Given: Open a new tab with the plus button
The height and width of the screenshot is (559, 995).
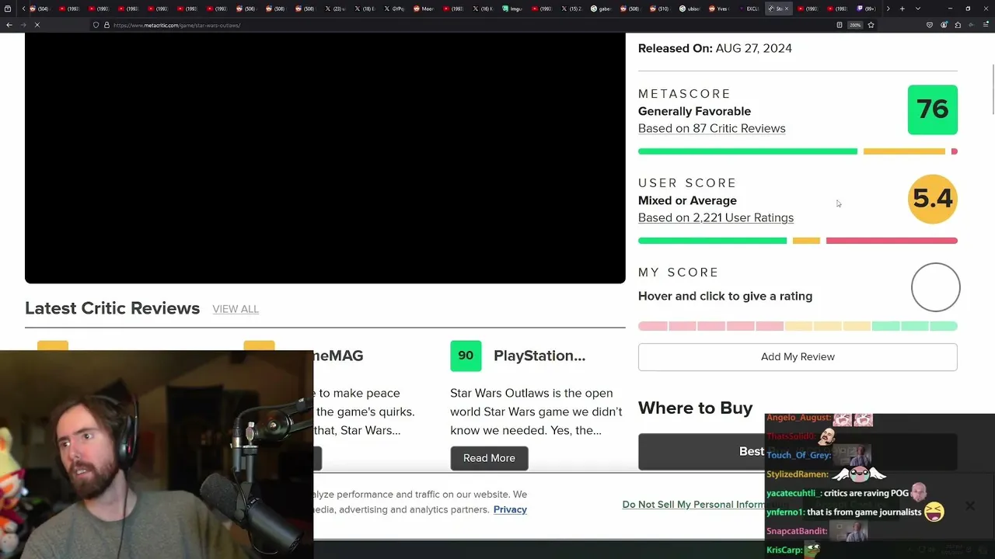Looking at the screenshot, I should [902, 9].
